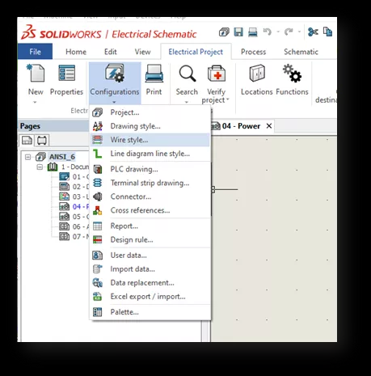Choose Cross references... menu entry
Image resolution: width=371 pixels, height=376 pixels.
pyautogui.click(x=150, y=210)
